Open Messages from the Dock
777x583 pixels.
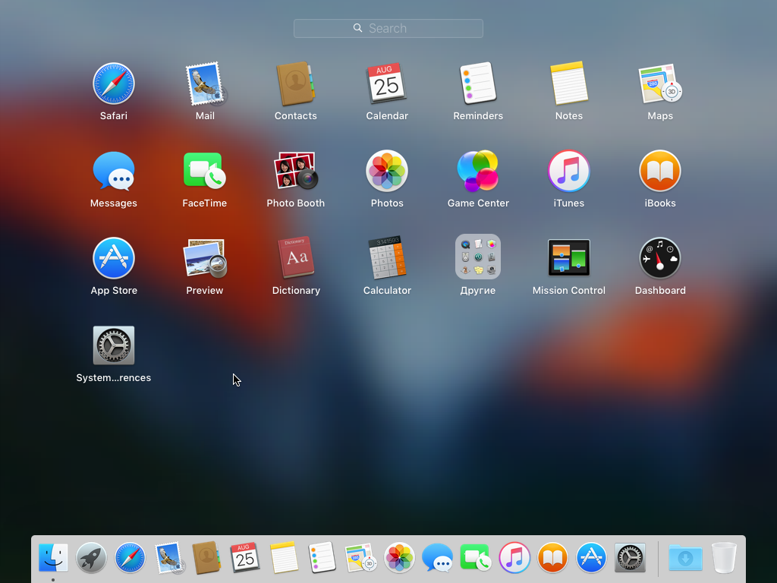click(438, 558)
